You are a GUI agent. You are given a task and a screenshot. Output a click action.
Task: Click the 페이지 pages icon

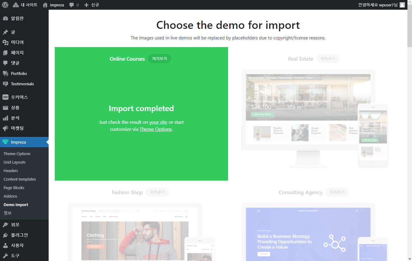click(x=5, y=53)
